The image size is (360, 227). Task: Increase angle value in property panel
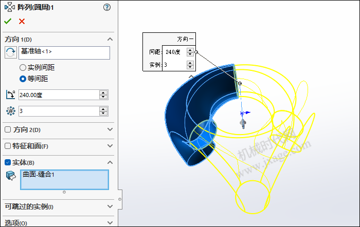click(103, 92)
